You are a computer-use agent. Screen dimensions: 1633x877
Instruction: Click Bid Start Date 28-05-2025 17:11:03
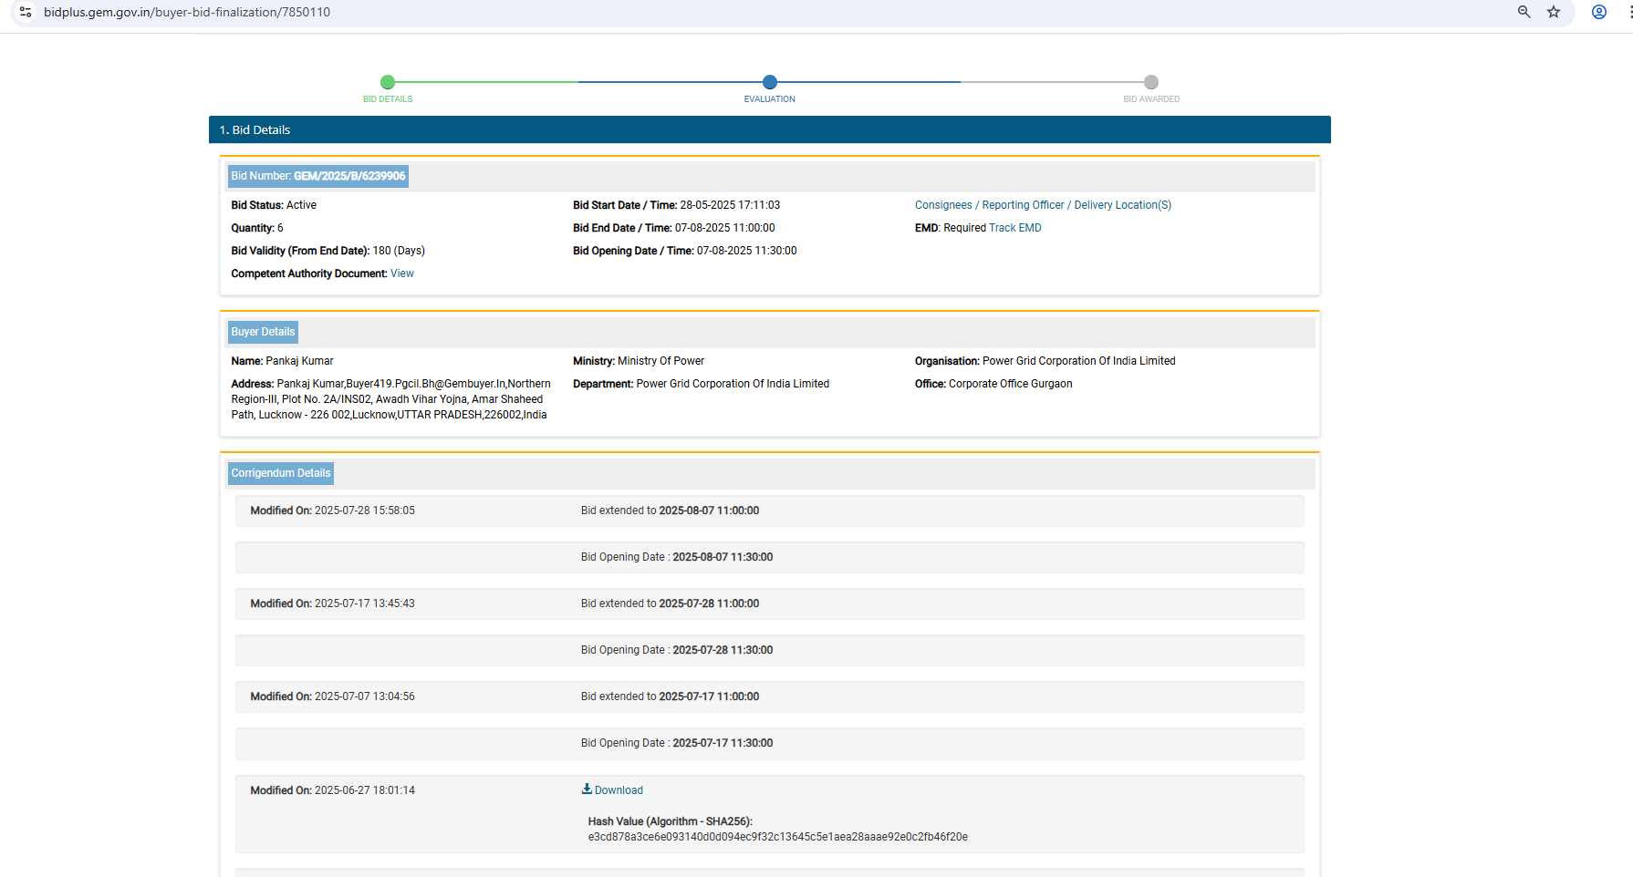pos(677,205)
